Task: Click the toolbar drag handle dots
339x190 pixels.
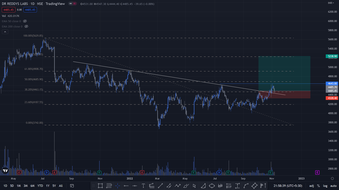Action: click(94, 185)
